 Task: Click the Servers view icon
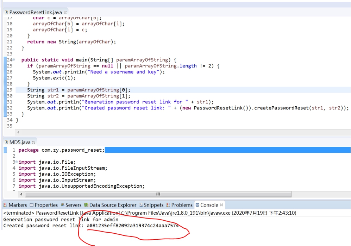click(x=62, y=205)
